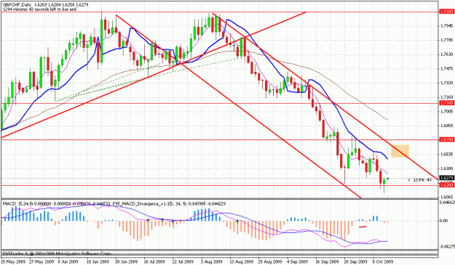Click the 28 Sep 2009 date label
This screenshot has width=455, height=265.
(355, 262)
